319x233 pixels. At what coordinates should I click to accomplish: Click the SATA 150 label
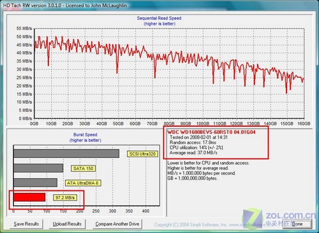pos(83,169)
